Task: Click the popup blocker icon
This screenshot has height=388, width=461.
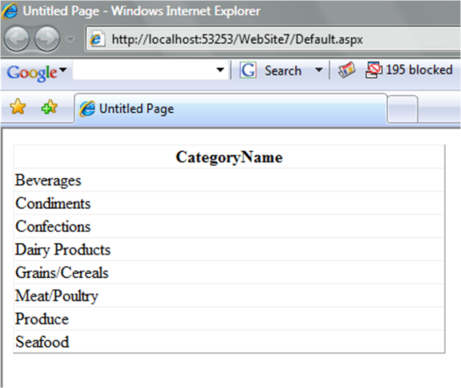Action: click(374, 70)
